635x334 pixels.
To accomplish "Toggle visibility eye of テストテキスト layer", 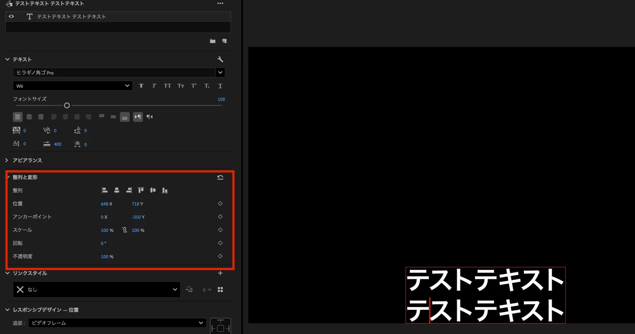I will (12, 16).
